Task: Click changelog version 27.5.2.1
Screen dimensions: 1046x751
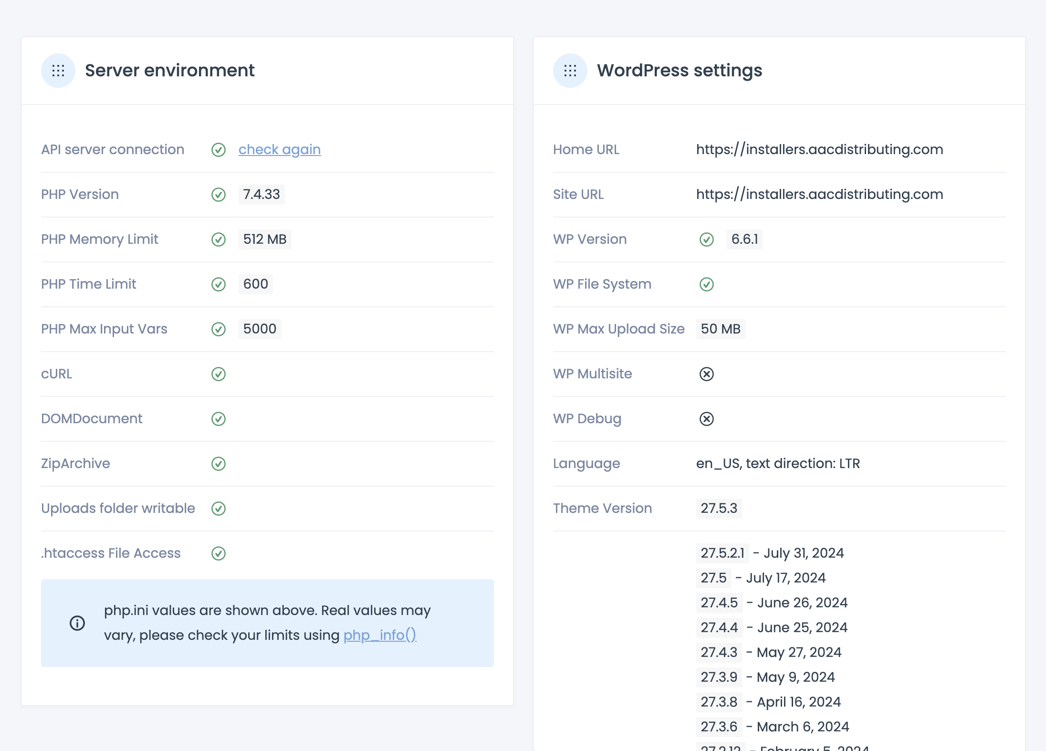Action: click(x=722, y=553)
